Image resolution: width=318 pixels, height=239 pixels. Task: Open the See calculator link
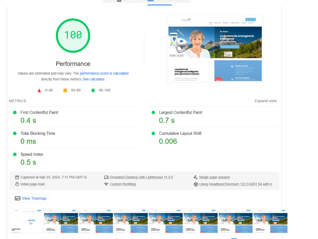93,79
